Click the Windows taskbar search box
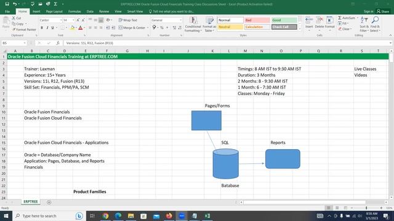The image size is (394, 221). click(49, 215)
